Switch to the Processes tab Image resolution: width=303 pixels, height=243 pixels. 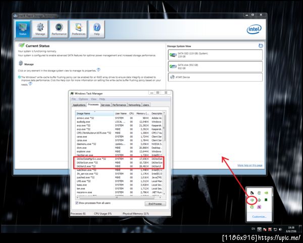pos(93,104)
